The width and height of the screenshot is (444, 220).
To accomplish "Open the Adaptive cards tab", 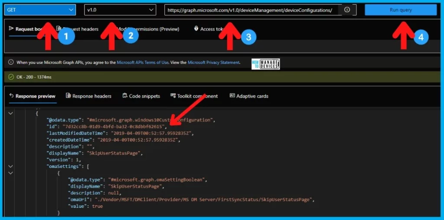I will click(249, 96).
